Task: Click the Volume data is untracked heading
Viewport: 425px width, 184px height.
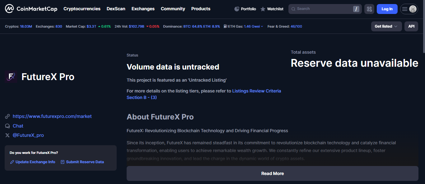Action: [x=173, y=67]
